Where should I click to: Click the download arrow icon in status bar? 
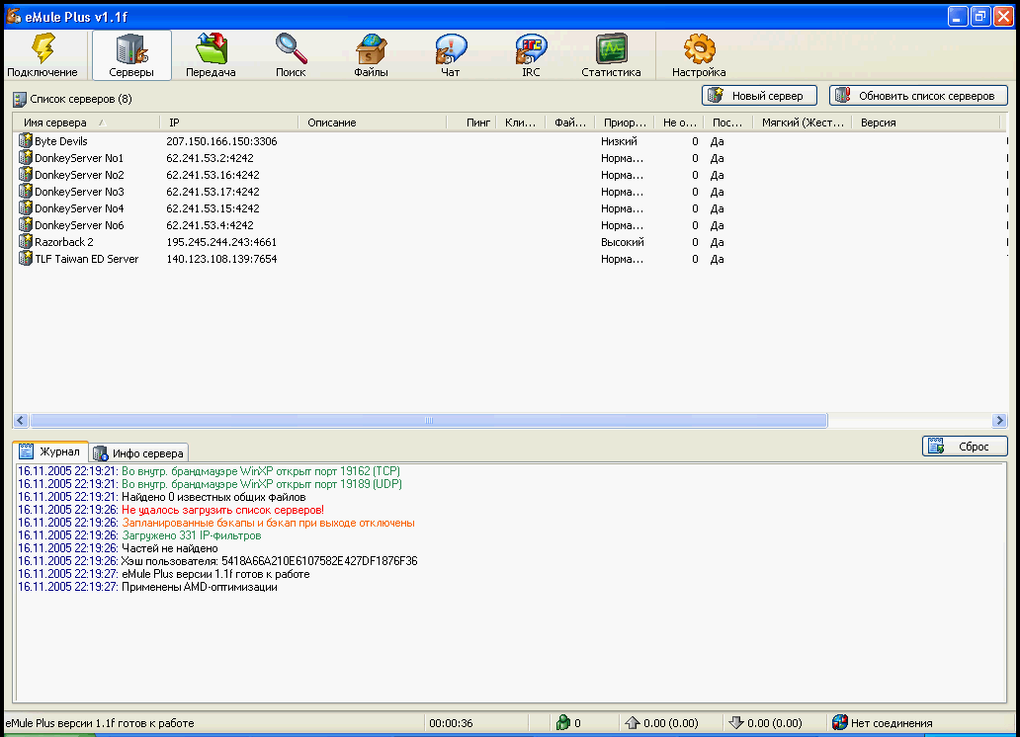coord(735,723)
